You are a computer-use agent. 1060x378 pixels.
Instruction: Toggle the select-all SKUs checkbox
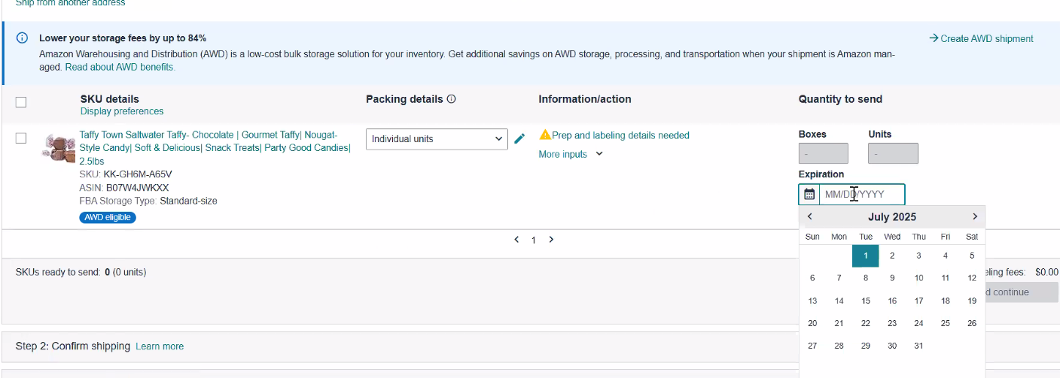(x=21, y=102)
